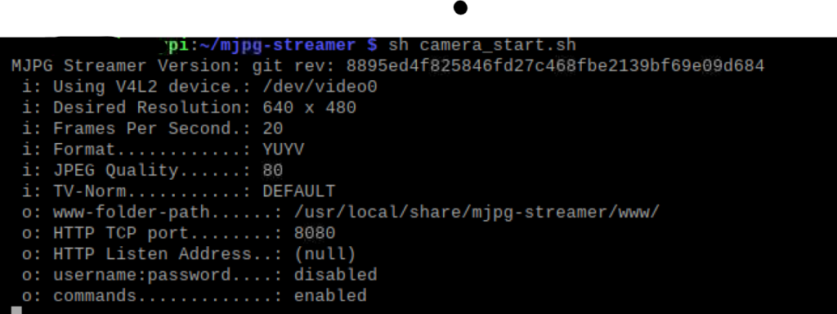Click the JPEG Quality value 80
Viewport: 837px width, 314px height.
[x=273, y=170]
